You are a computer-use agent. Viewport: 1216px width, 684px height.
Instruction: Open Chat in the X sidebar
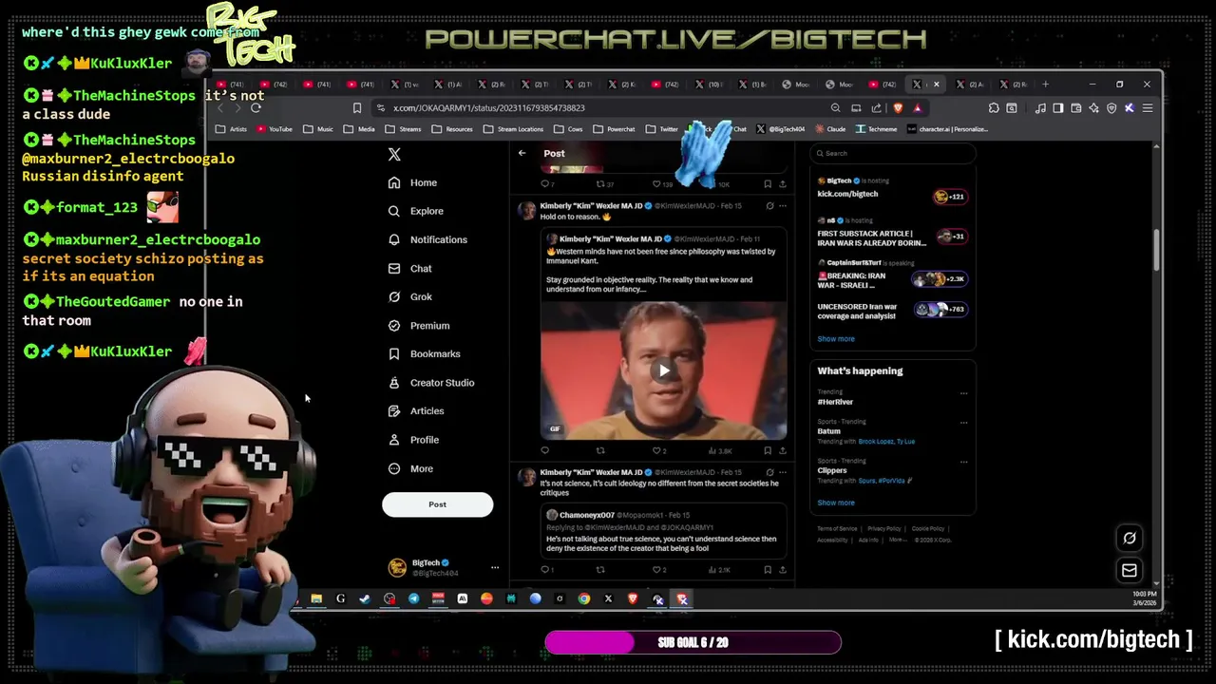[x=410, y=268]
